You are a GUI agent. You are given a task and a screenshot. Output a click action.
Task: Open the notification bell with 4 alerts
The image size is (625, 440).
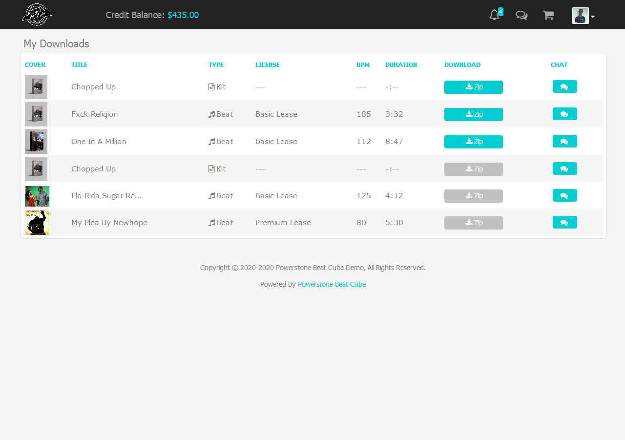[x=494, y=15]
